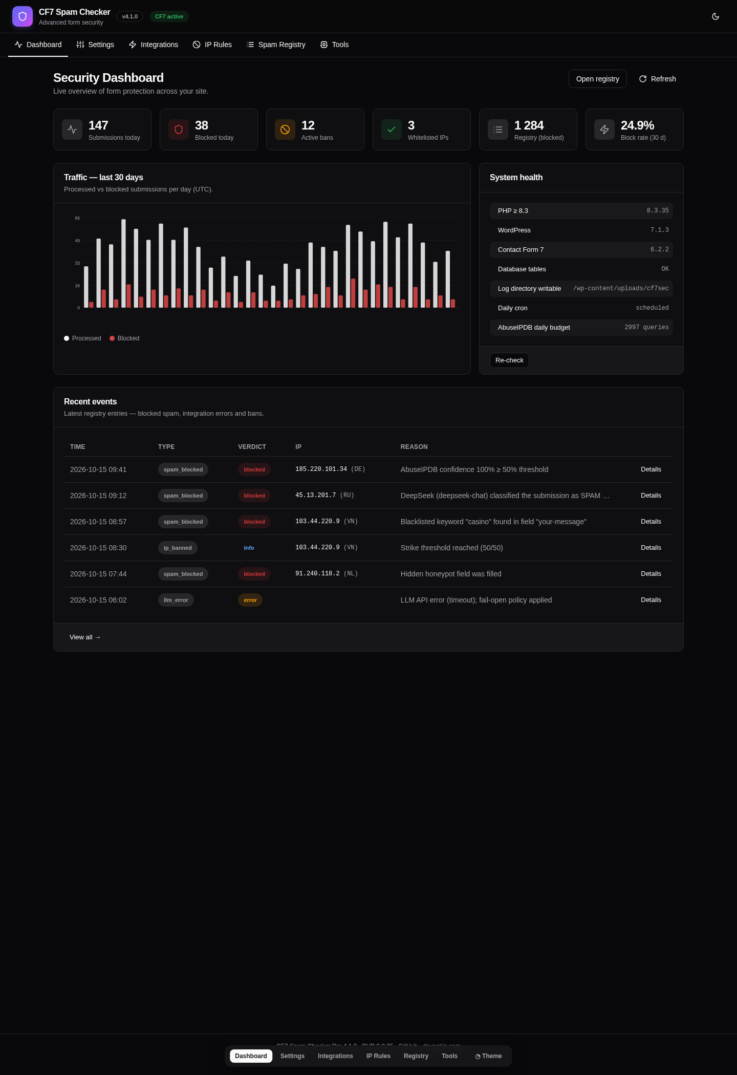The image size is (737, 1075).
Task: Select IP Rules in the bottom floating bar
Action: (378, 1056)
